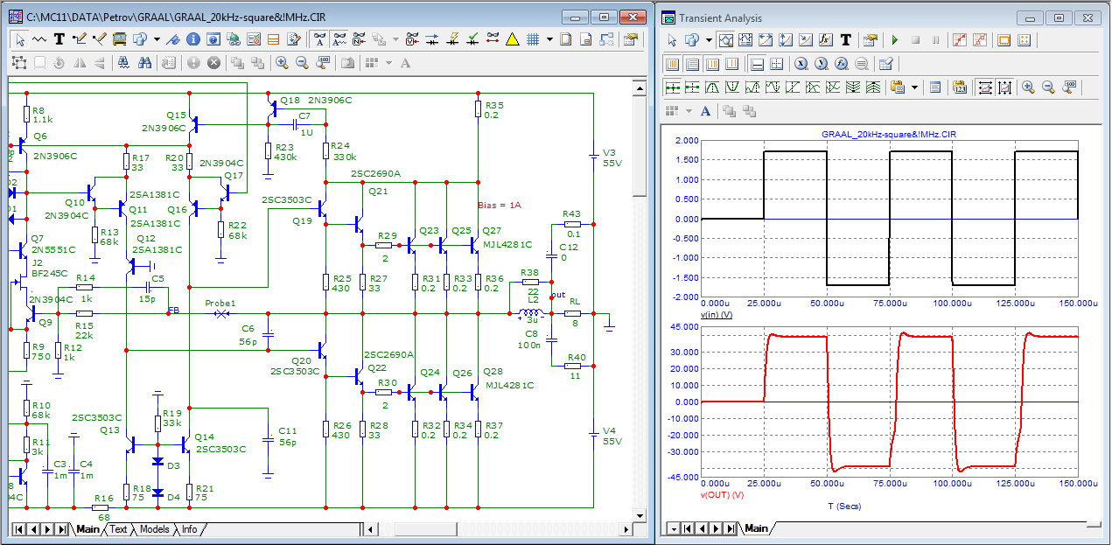Click the blue Info icon in schematic toolbar
The width and height of the screenshot is (1112, 545).
point(192,39)
